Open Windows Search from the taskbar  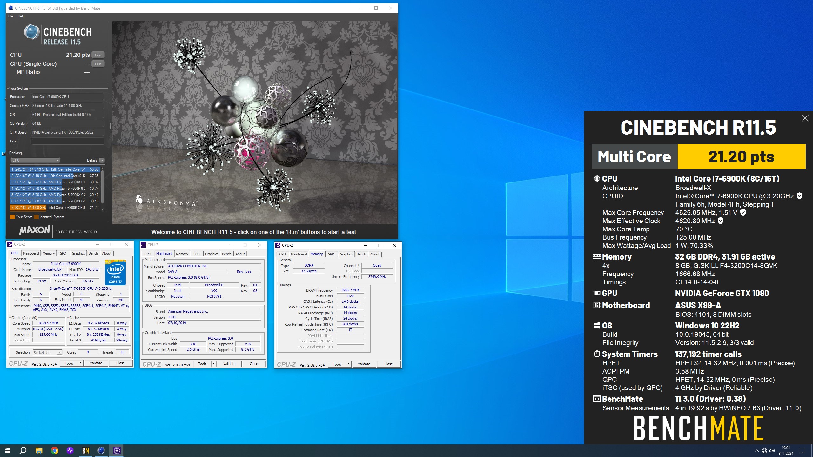pyautogui.click(x=23, y=450)
